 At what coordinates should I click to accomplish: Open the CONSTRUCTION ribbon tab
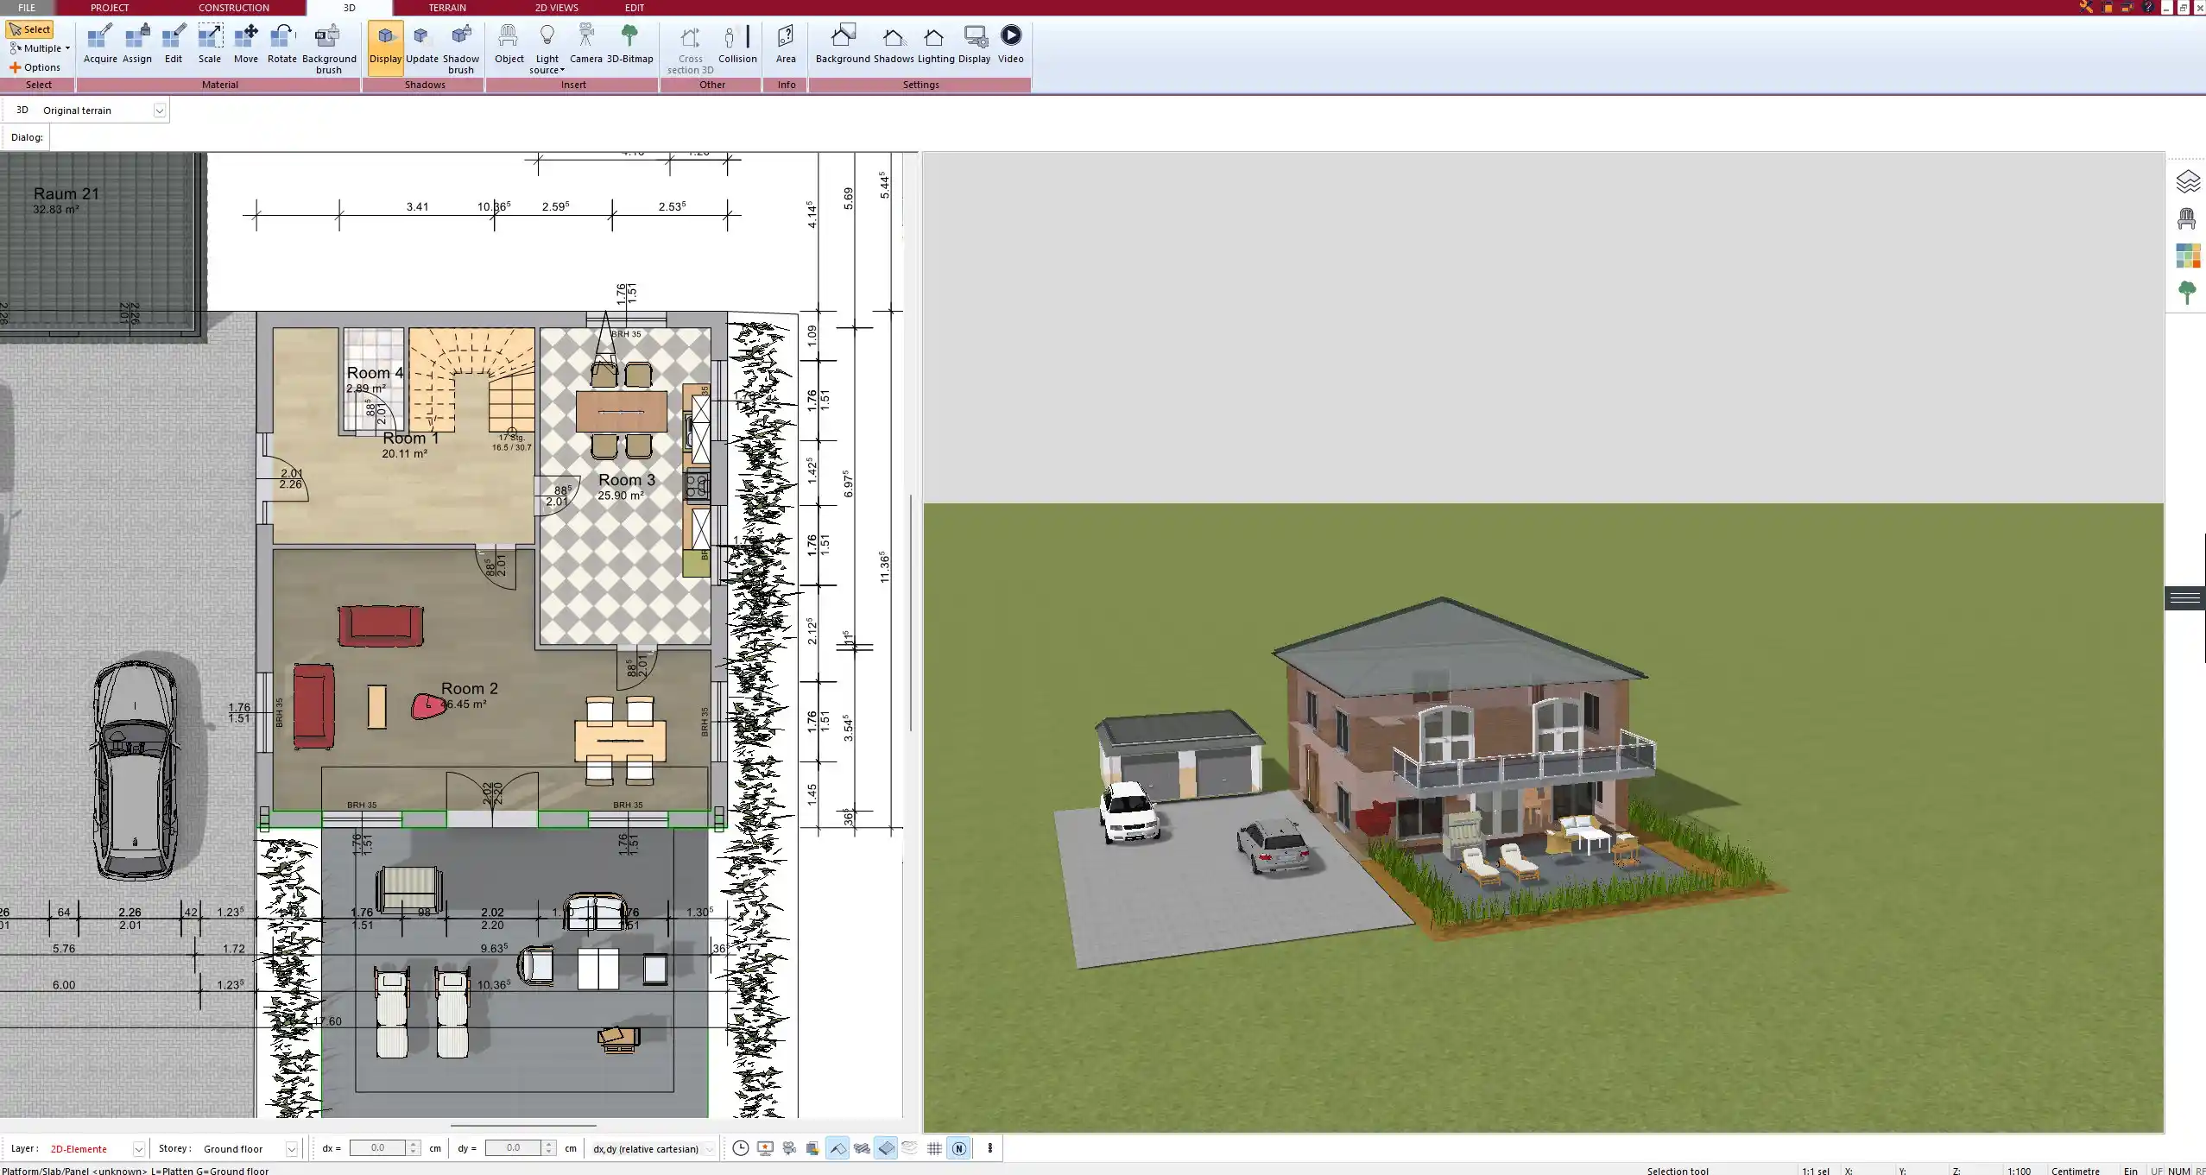pos(233,8)
